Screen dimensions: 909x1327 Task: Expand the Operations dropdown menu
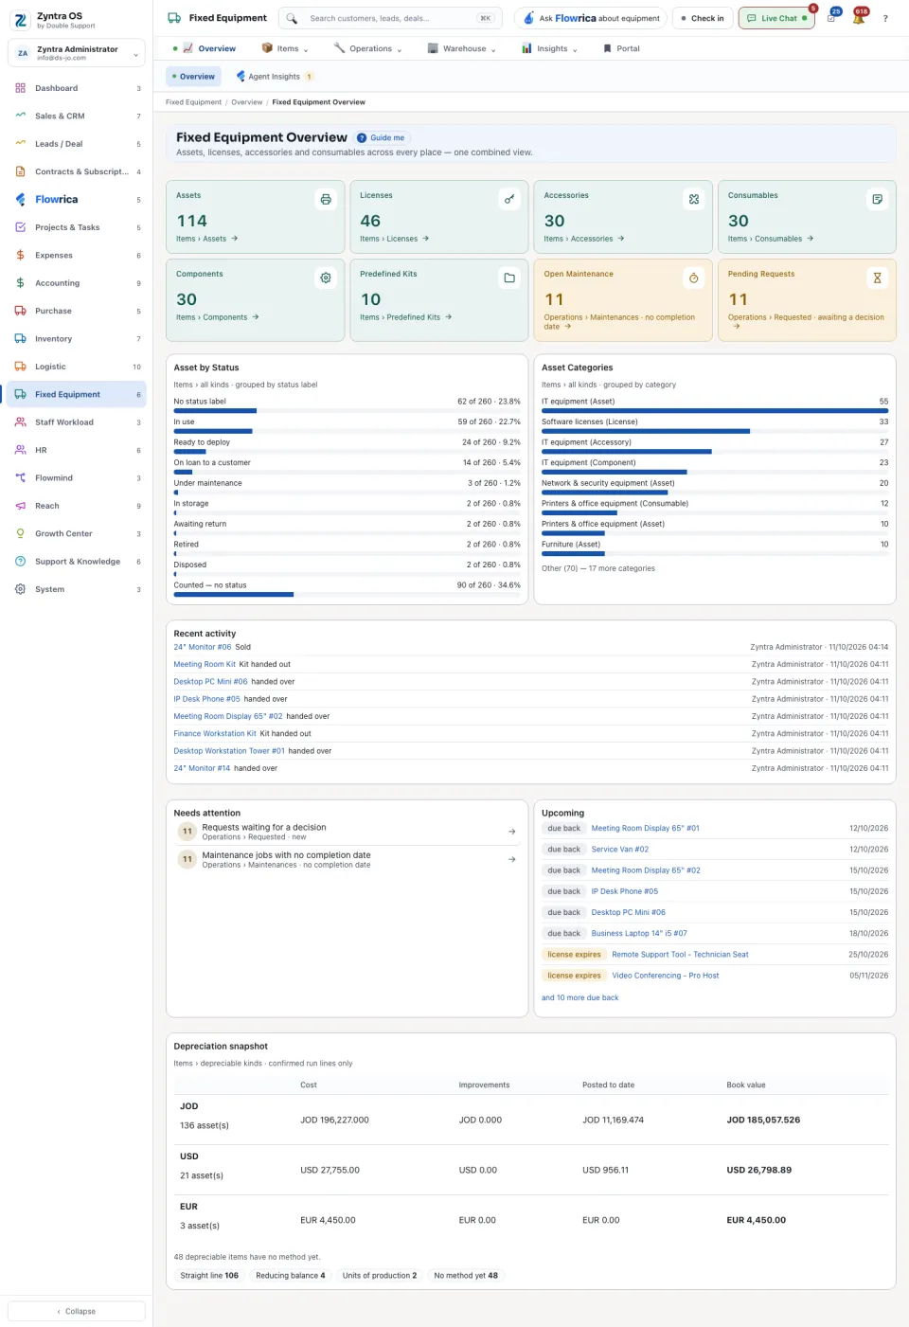[368, 48]
